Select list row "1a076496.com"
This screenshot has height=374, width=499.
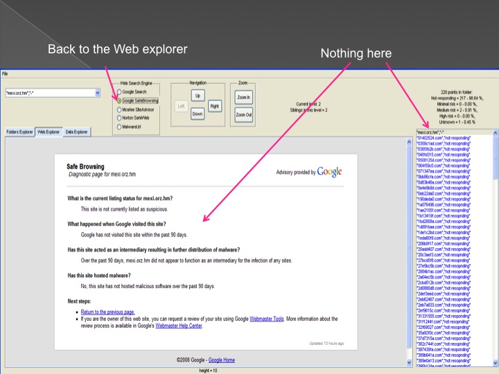click(x=455, y=204)
